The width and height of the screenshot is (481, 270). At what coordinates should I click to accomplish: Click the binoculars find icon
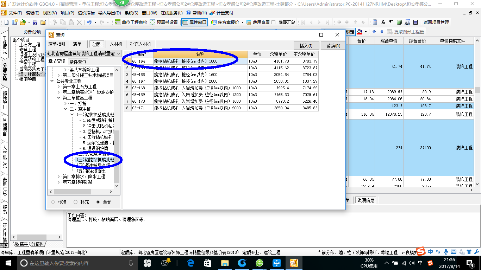tap(407, 22)
